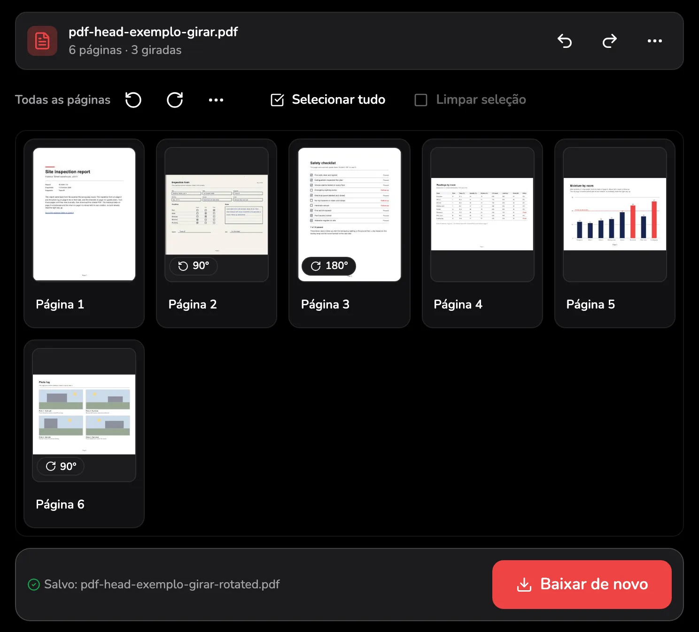
Task: Click the 180° rotation badge on Página 3
Action: click(329, 266)
